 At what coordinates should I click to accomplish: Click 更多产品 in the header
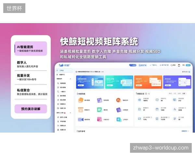click(x=143, y=65)
